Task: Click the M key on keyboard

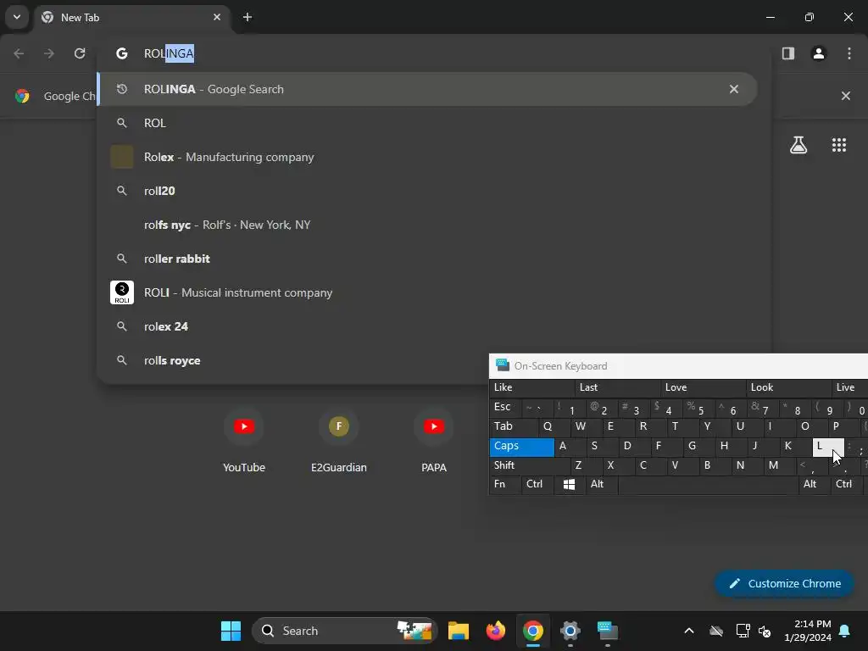Action: point(780,466)
